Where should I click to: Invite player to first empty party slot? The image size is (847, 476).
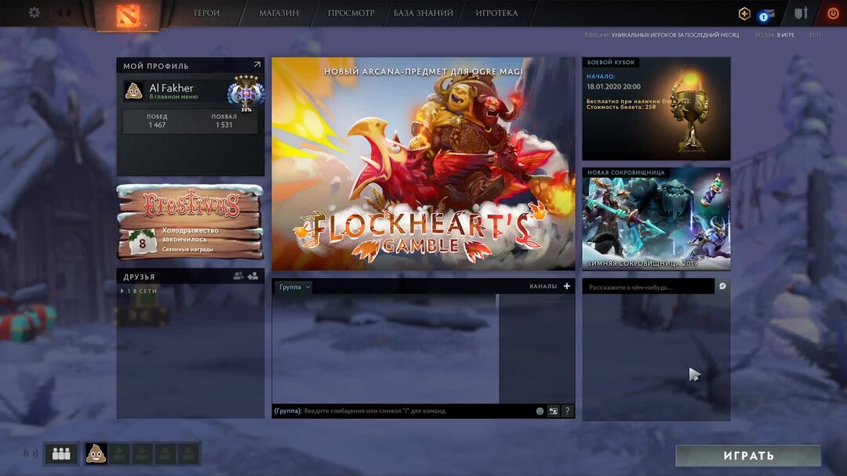tap(119, 454)
